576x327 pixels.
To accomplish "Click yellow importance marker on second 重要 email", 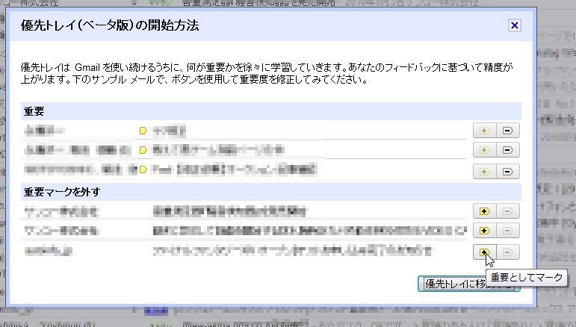I will click(x=143, y=150).
